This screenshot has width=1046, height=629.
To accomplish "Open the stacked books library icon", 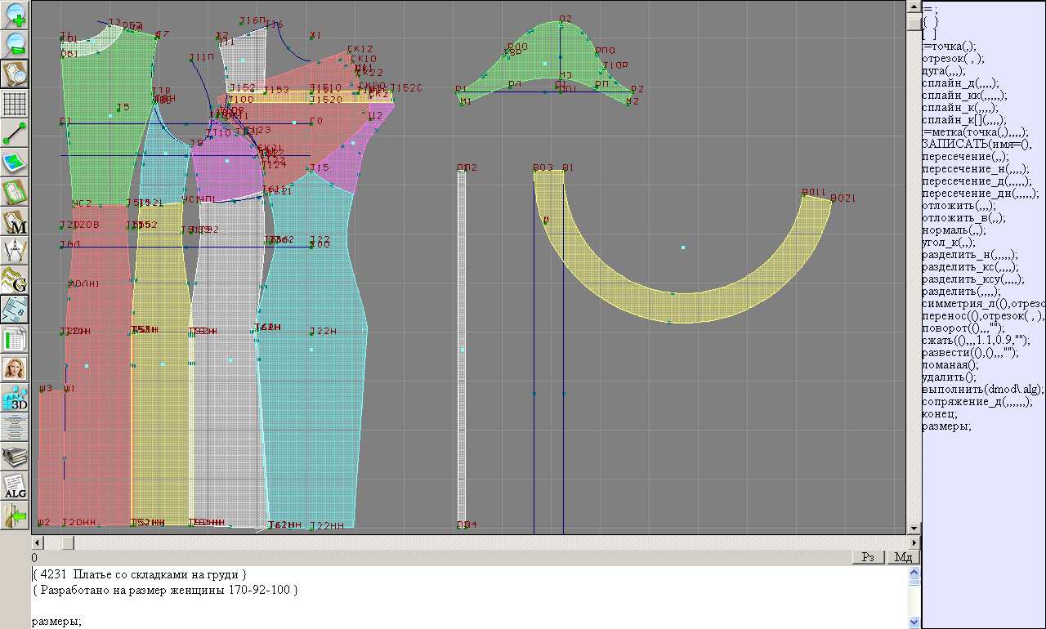I will coord(16,456).
